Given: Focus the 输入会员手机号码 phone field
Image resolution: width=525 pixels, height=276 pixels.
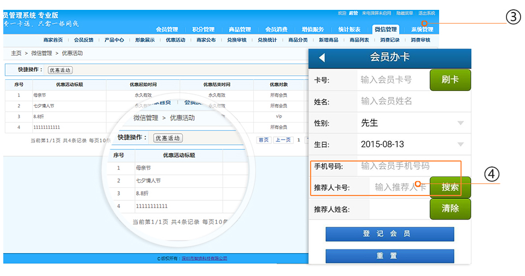Looking at the screenshot, I should coord(414,166).
